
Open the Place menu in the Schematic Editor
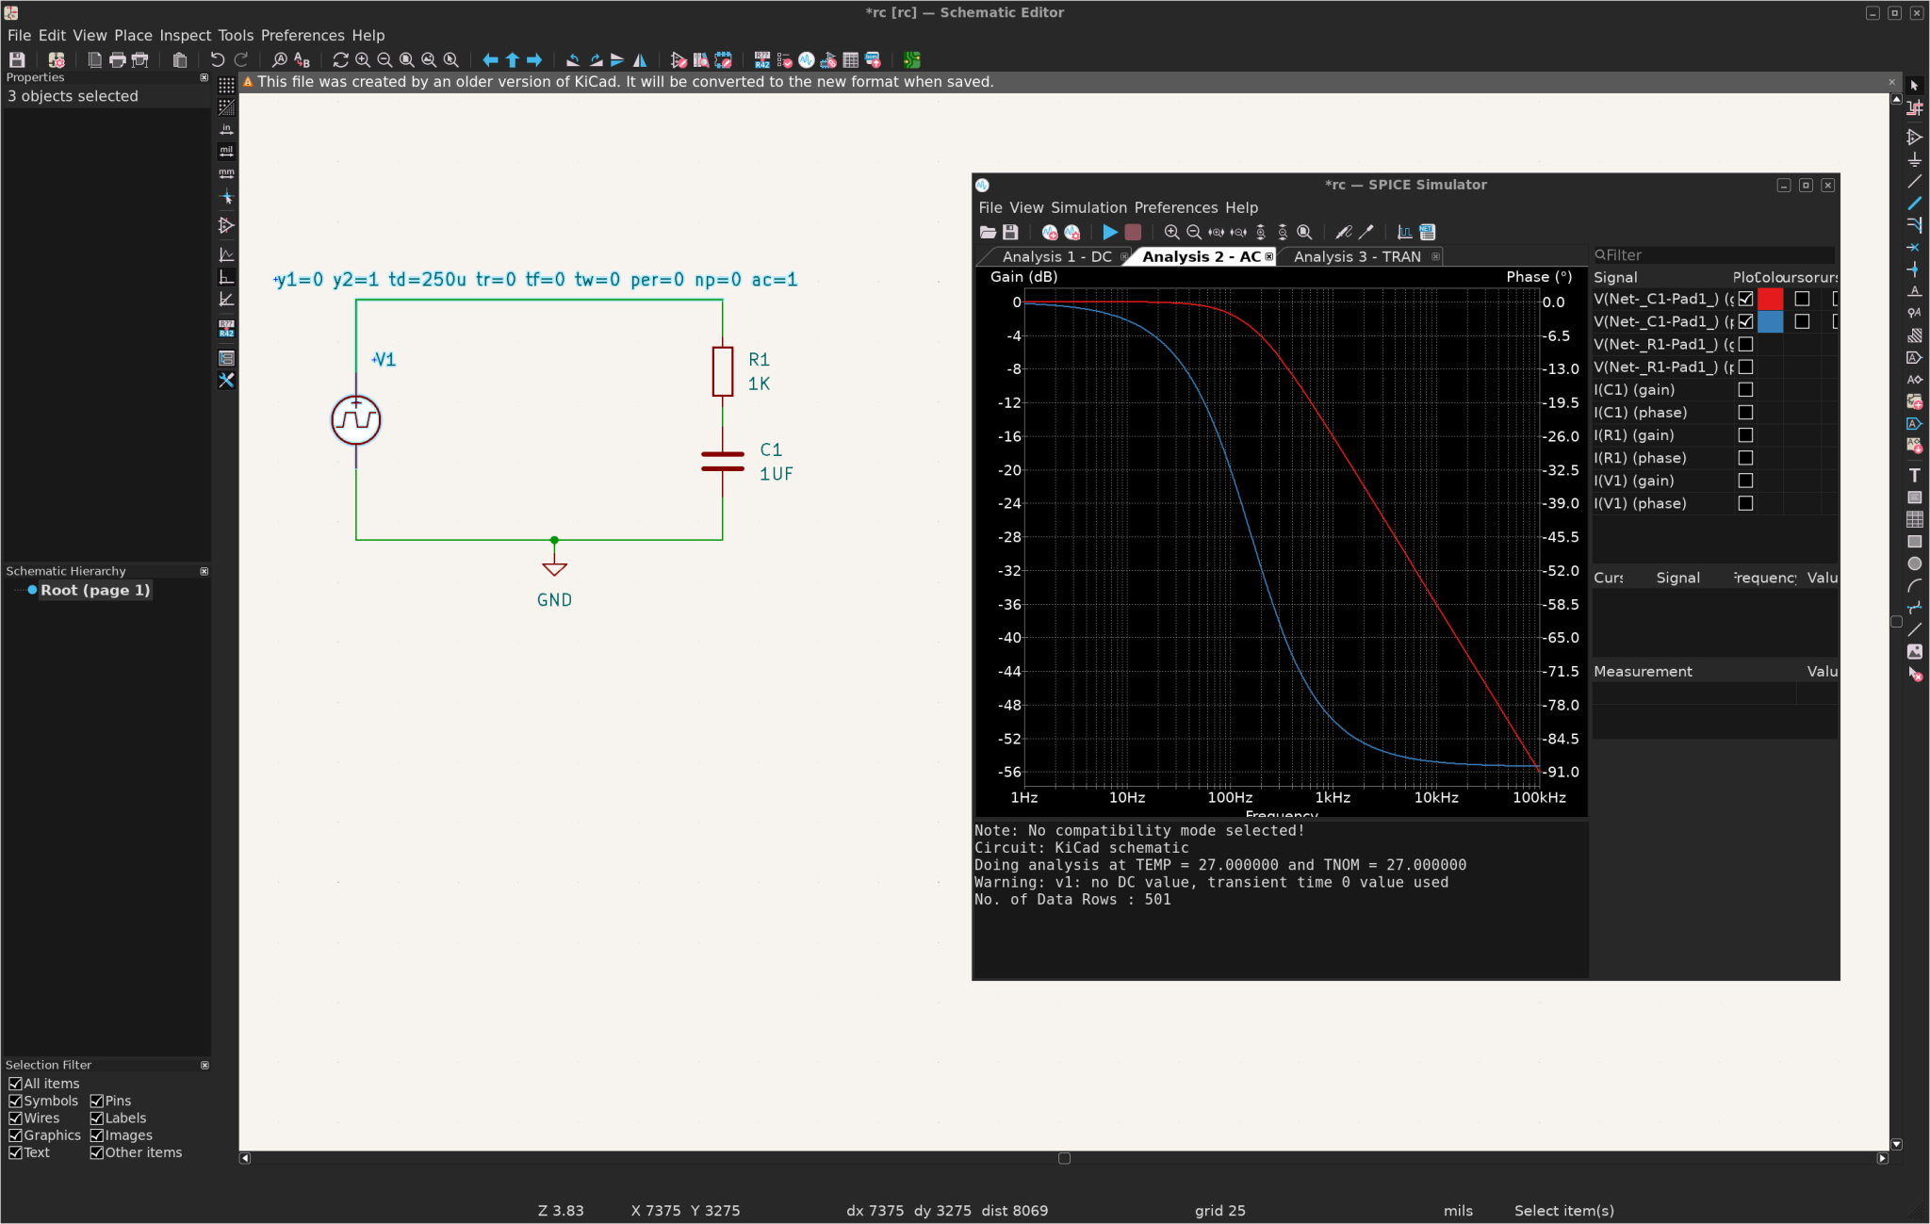[x=133, y=35]
